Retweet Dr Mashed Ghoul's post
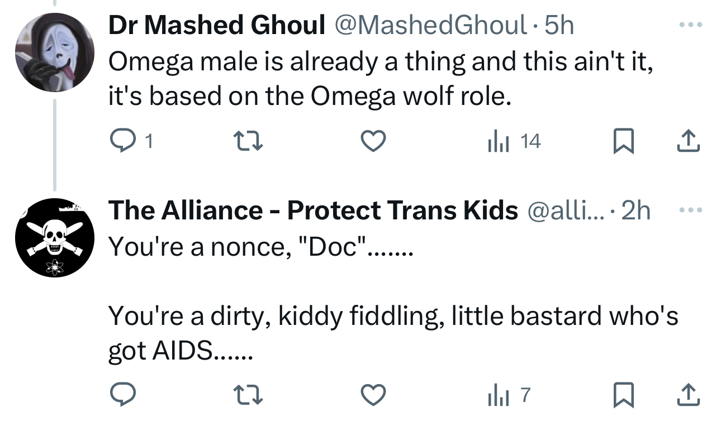Viewport: 721px width, 431px height. tap(247, 142)
